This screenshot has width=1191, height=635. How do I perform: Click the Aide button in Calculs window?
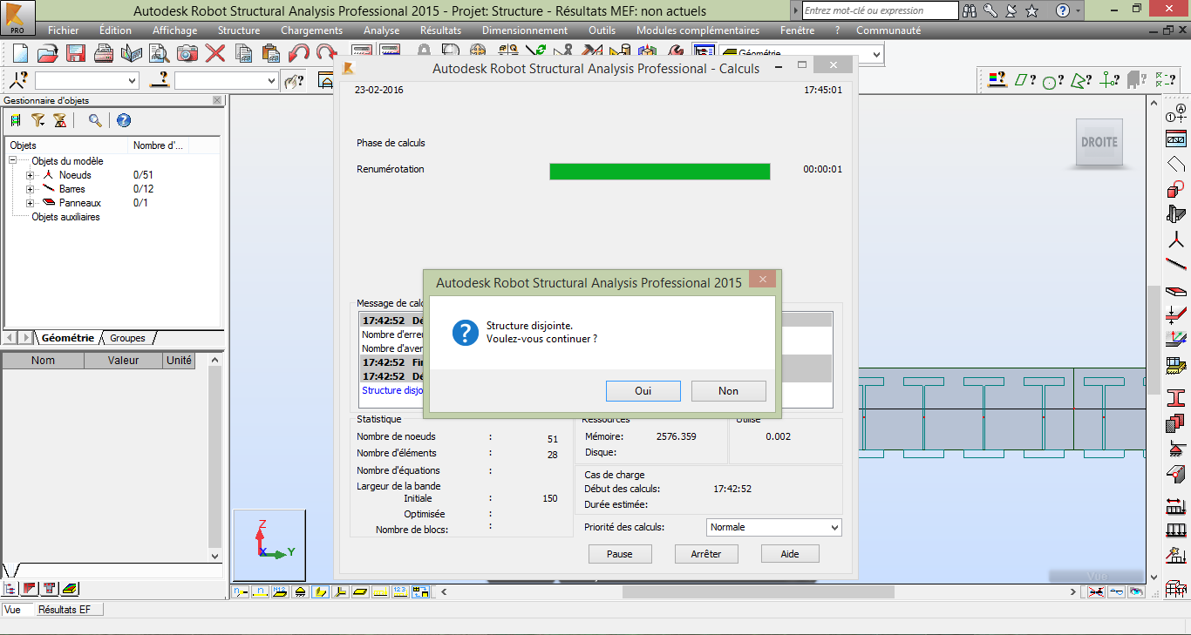[x=790, y=554]
